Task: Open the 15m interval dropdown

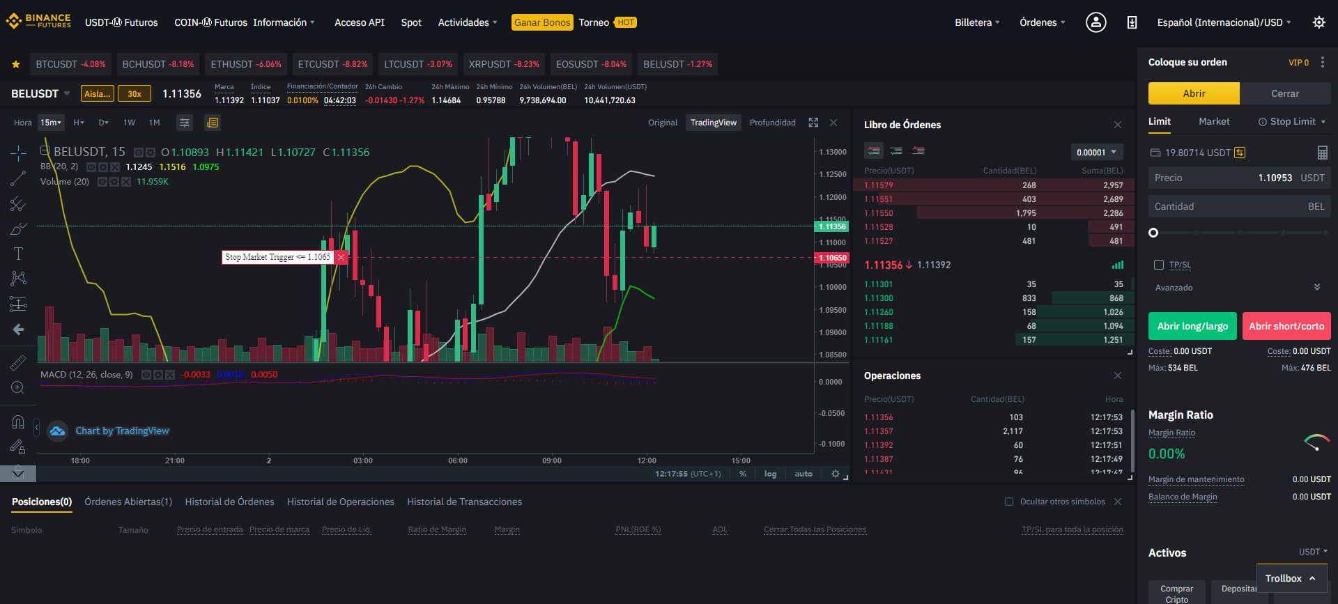Action: tap(51, 123)
